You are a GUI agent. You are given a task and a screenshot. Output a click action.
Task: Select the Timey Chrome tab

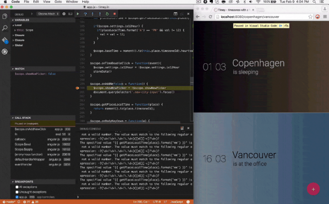click(234, 10)
